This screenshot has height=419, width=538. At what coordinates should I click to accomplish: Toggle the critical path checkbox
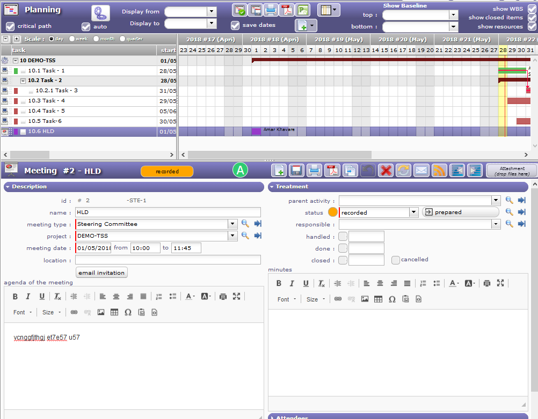coord(10,26)
